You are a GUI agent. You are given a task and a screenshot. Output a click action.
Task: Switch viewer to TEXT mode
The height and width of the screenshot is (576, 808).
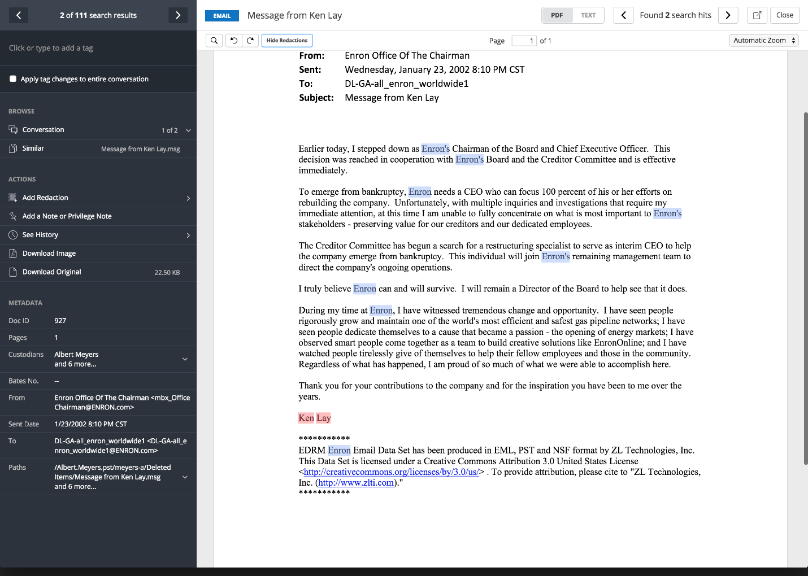tap(588, 15)
